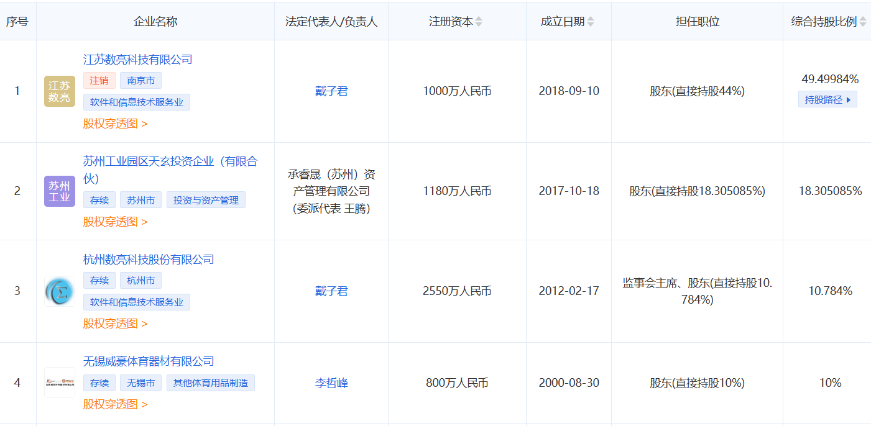Sort by 成立日期 column arrows
Image resolution: width=871 pixels, height=426 pixels.
[x=591, y=22]
